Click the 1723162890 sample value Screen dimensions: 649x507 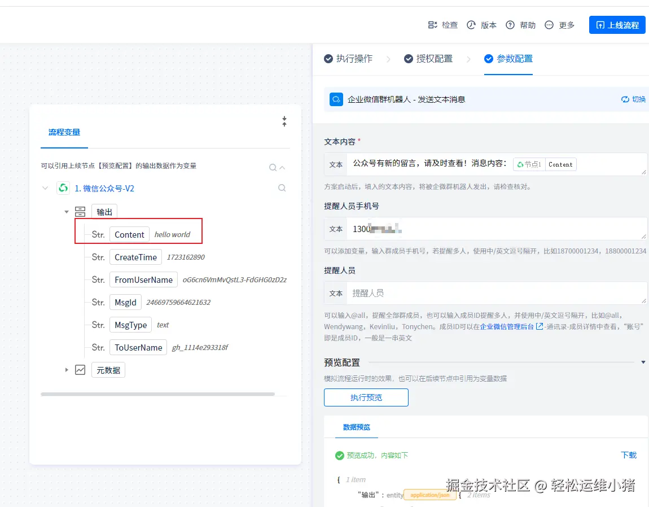(x=186, y=257)
